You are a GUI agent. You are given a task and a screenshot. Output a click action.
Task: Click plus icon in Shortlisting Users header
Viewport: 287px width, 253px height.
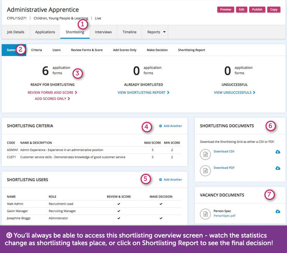coord(161,180)
